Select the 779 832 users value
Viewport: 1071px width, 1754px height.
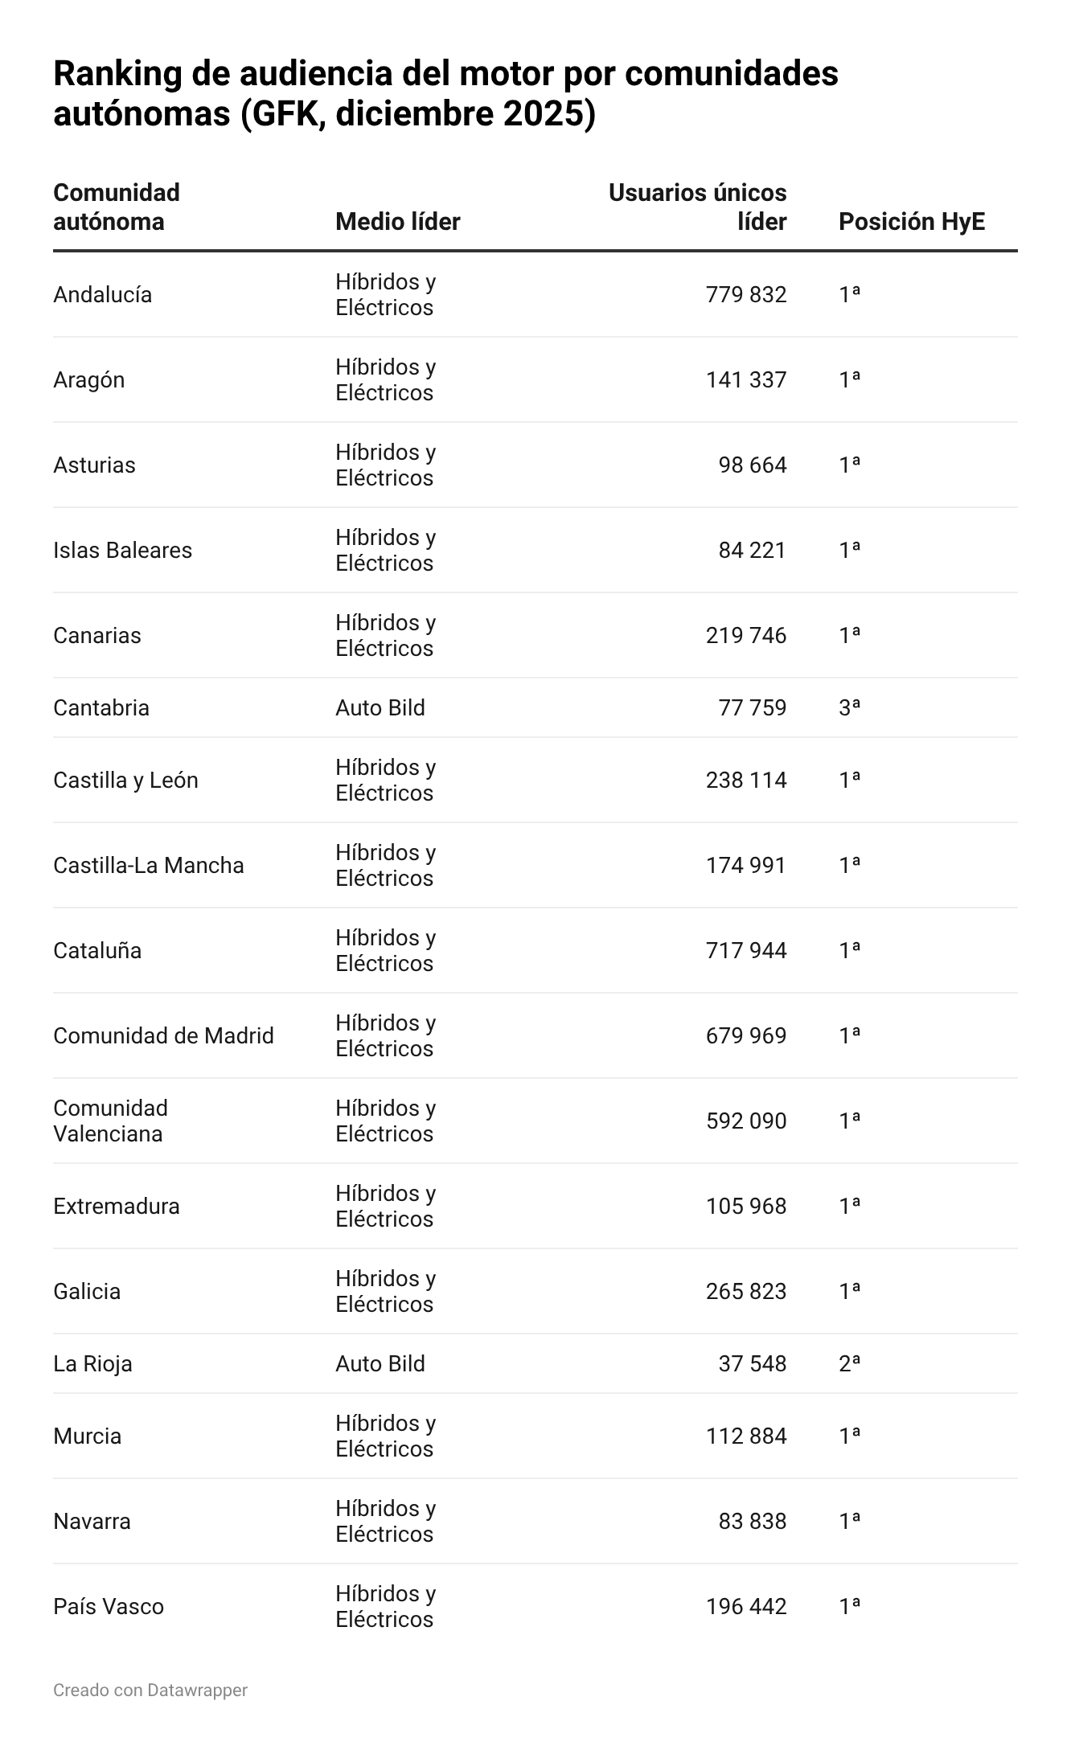pos(745,294)
